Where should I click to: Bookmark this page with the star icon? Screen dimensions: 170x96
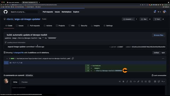(147, 5)
